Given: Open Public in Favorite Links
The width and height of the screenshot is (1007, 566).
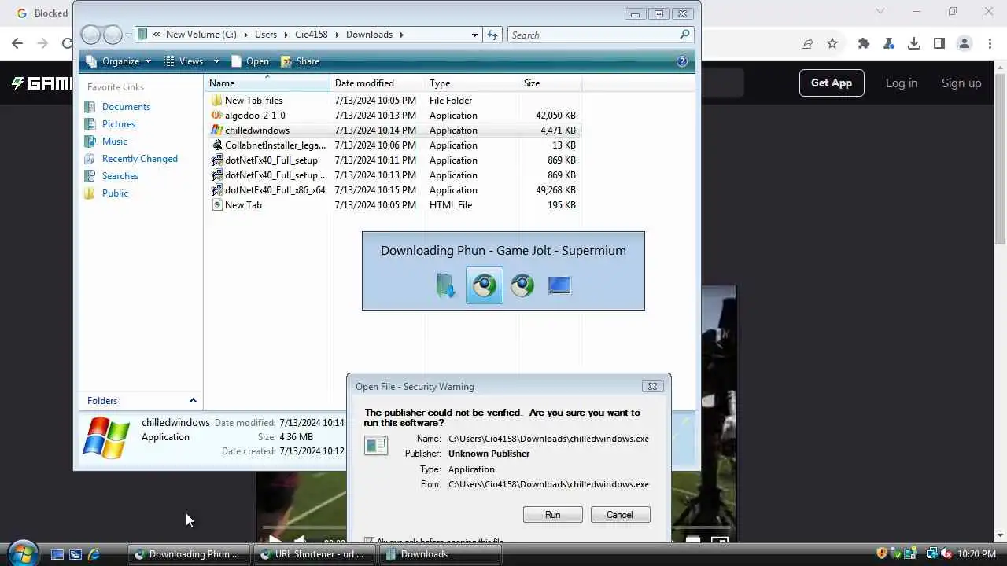Looking at the screenshot, I should 115,193.
